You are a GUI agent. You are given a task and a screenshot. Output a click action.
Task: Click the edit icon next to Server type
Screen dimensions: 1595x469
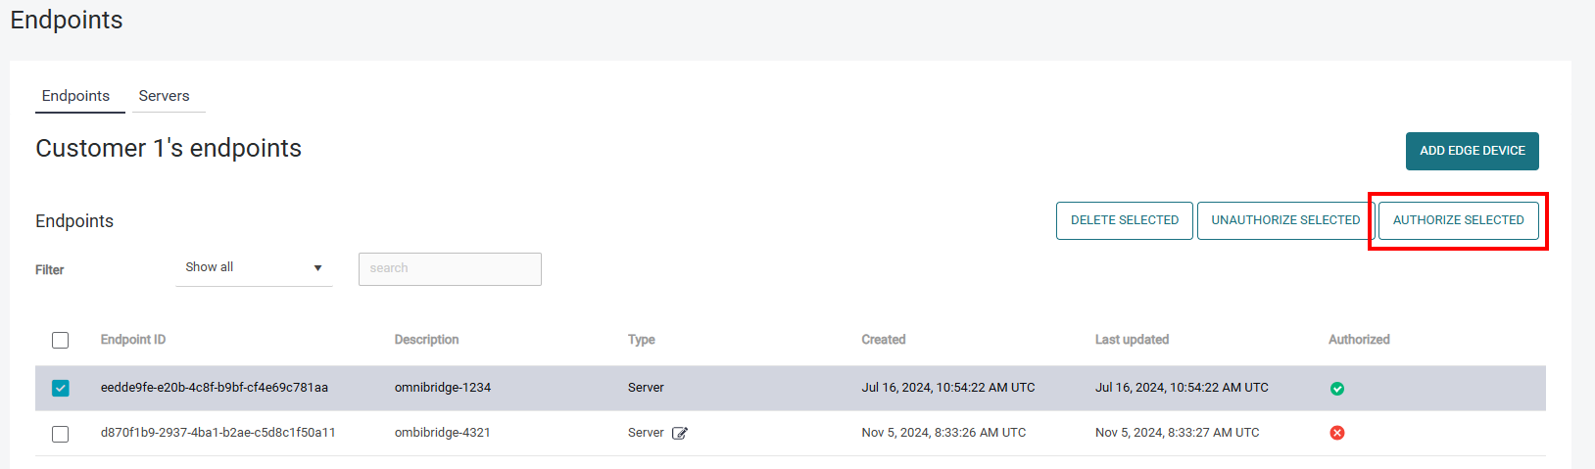(x=680, y=433)
